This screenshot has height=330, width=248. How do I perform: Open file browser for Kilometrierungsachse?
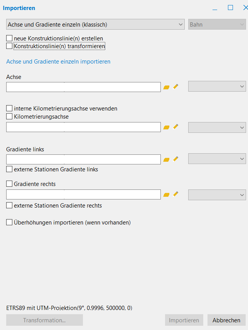pyautogui.click(x=166, y=127)
